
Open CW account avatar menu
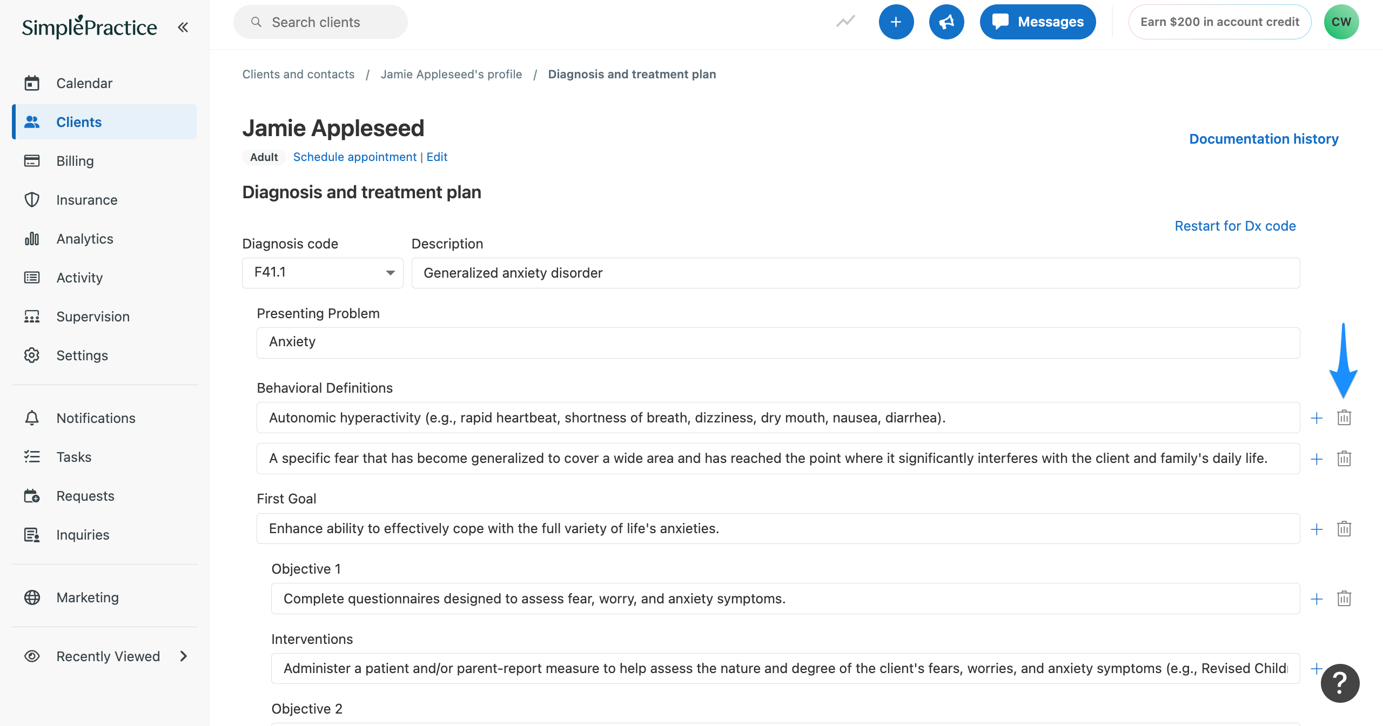pos(1341,22)
